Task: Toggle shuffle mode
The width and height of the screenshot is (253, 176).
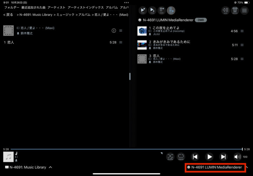Action: pyautogui.click(x=170, y=157)
